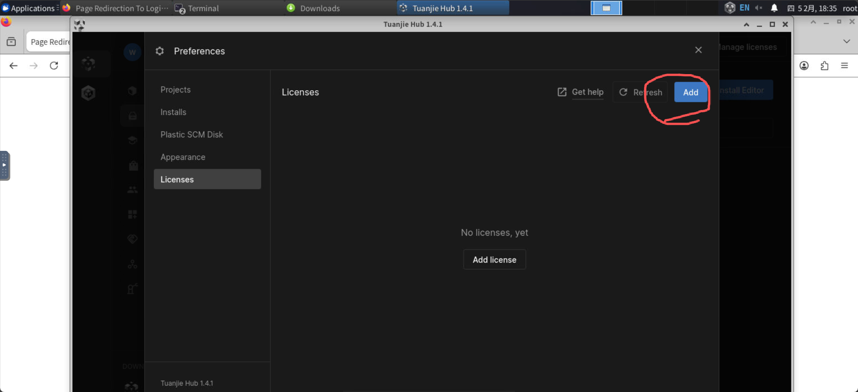
Task: Go to the Appearance preferences section
Action: [183, 157]
